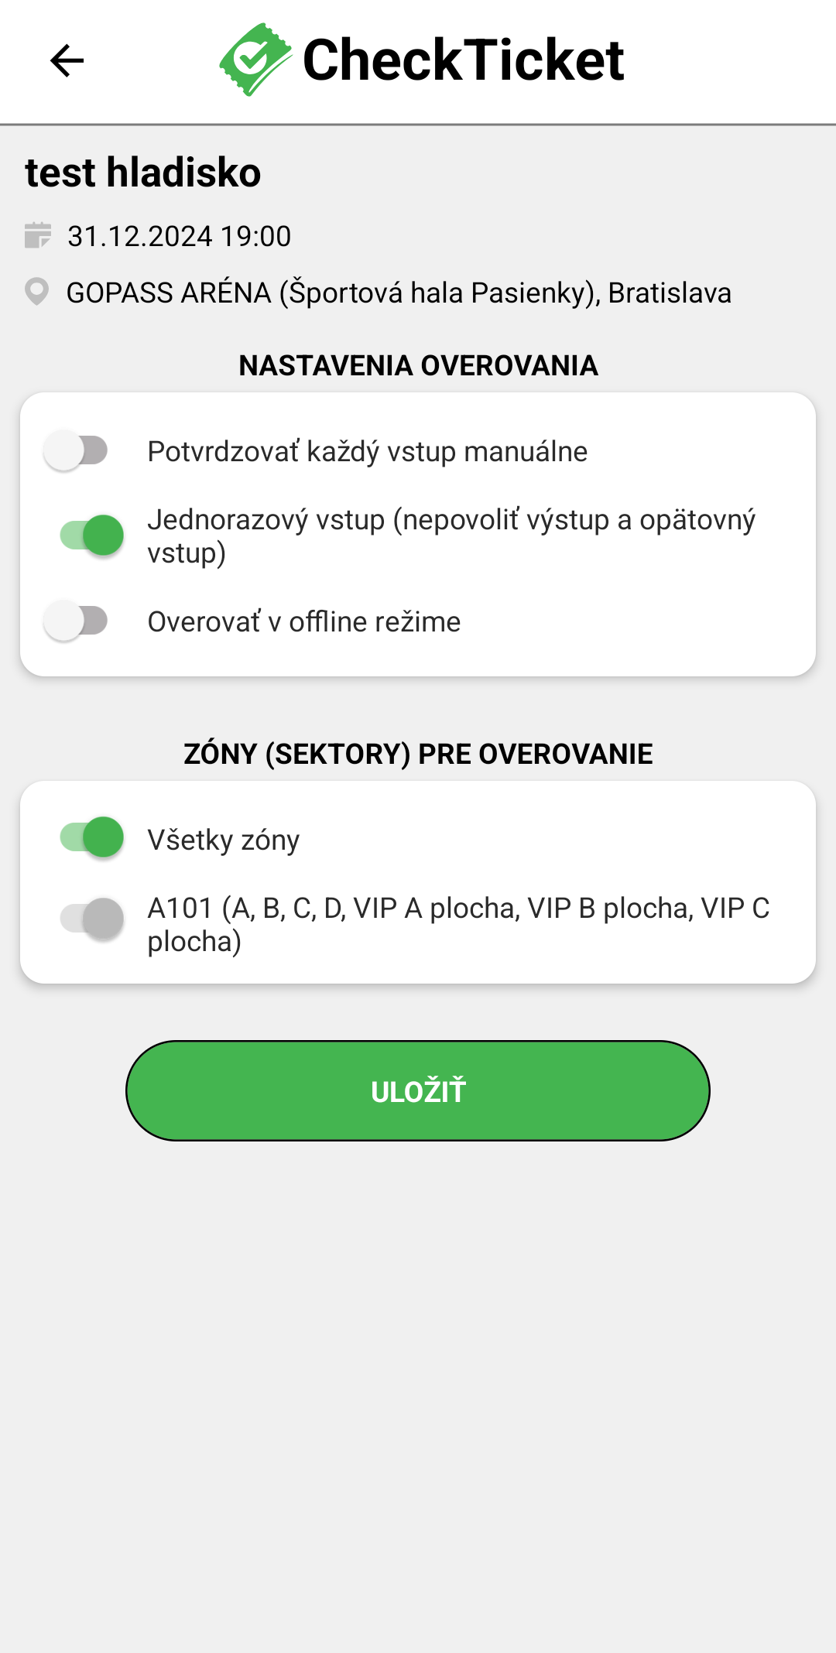
Task: Go back using the arrow icon
Action: tap(67, 60)
